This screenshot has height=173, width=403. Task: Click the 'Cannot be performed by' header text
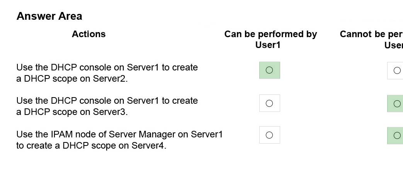(x=371, y=34)
